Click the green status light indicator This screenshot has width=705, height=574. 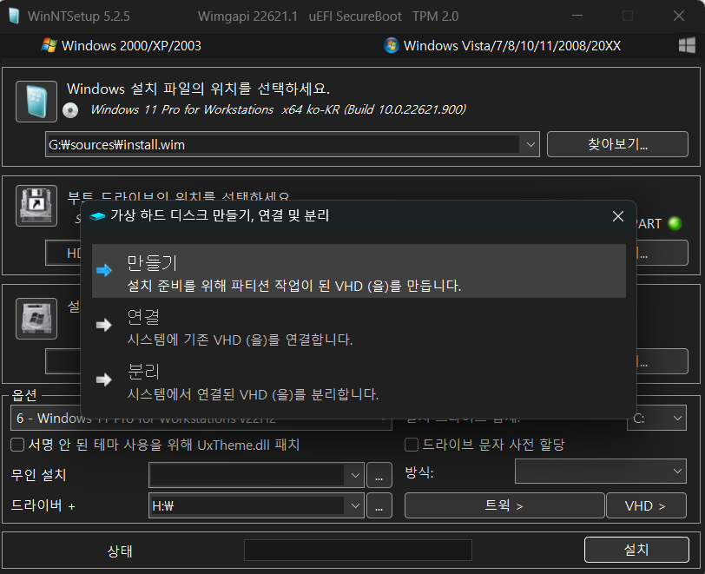click(675, 223)
